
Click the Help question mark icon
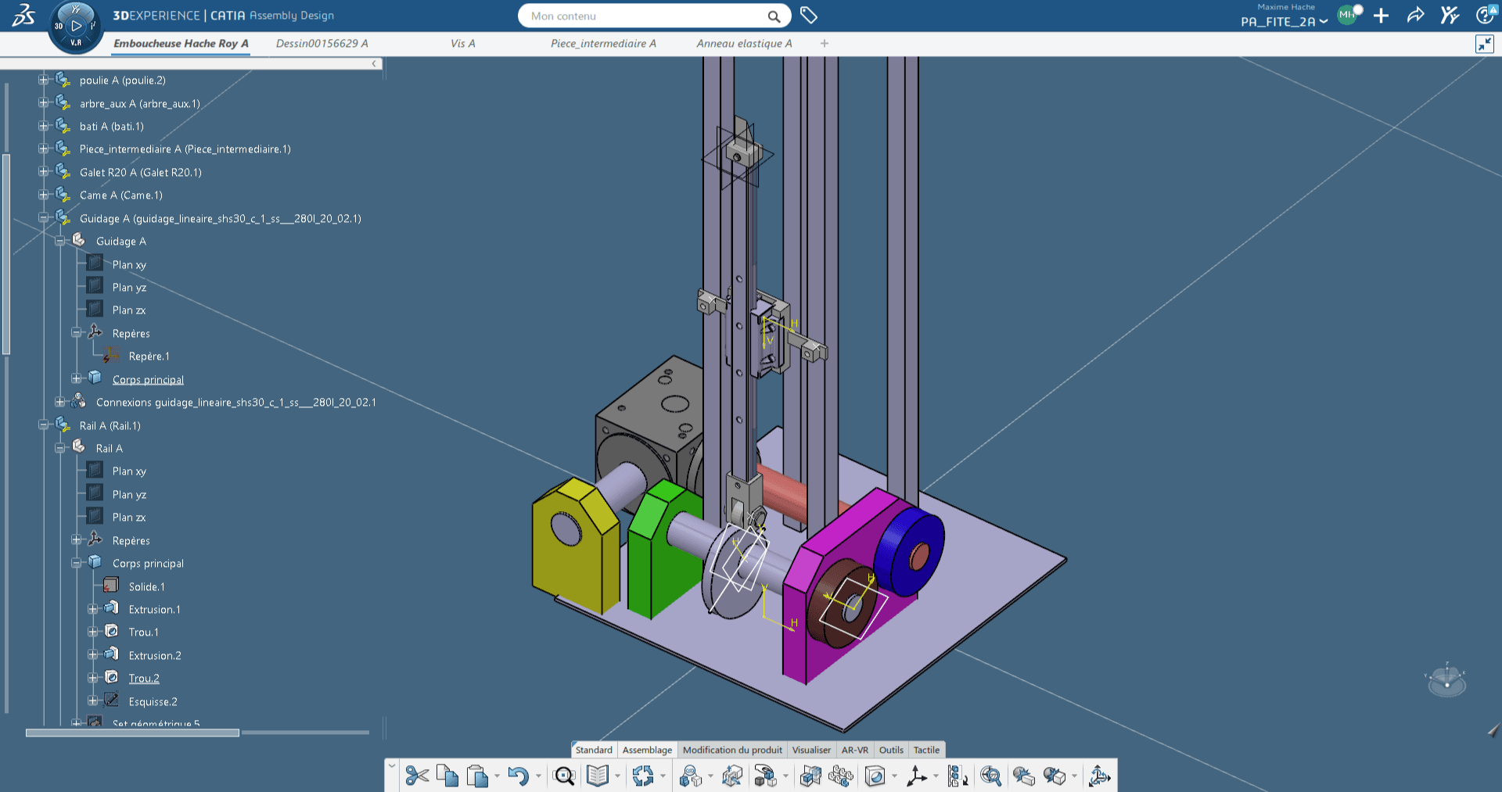coord(1484,15)
